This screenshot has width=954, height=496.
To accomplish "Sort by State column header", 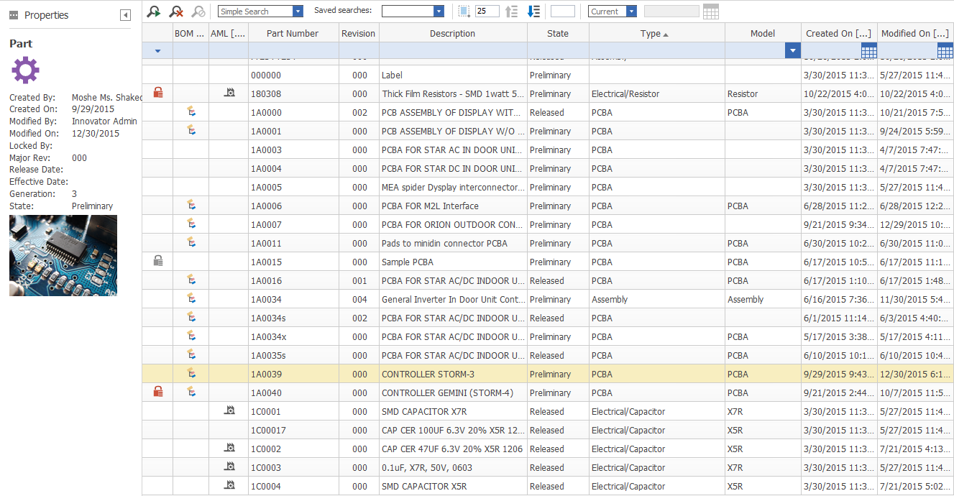I will tap(558, 33).
